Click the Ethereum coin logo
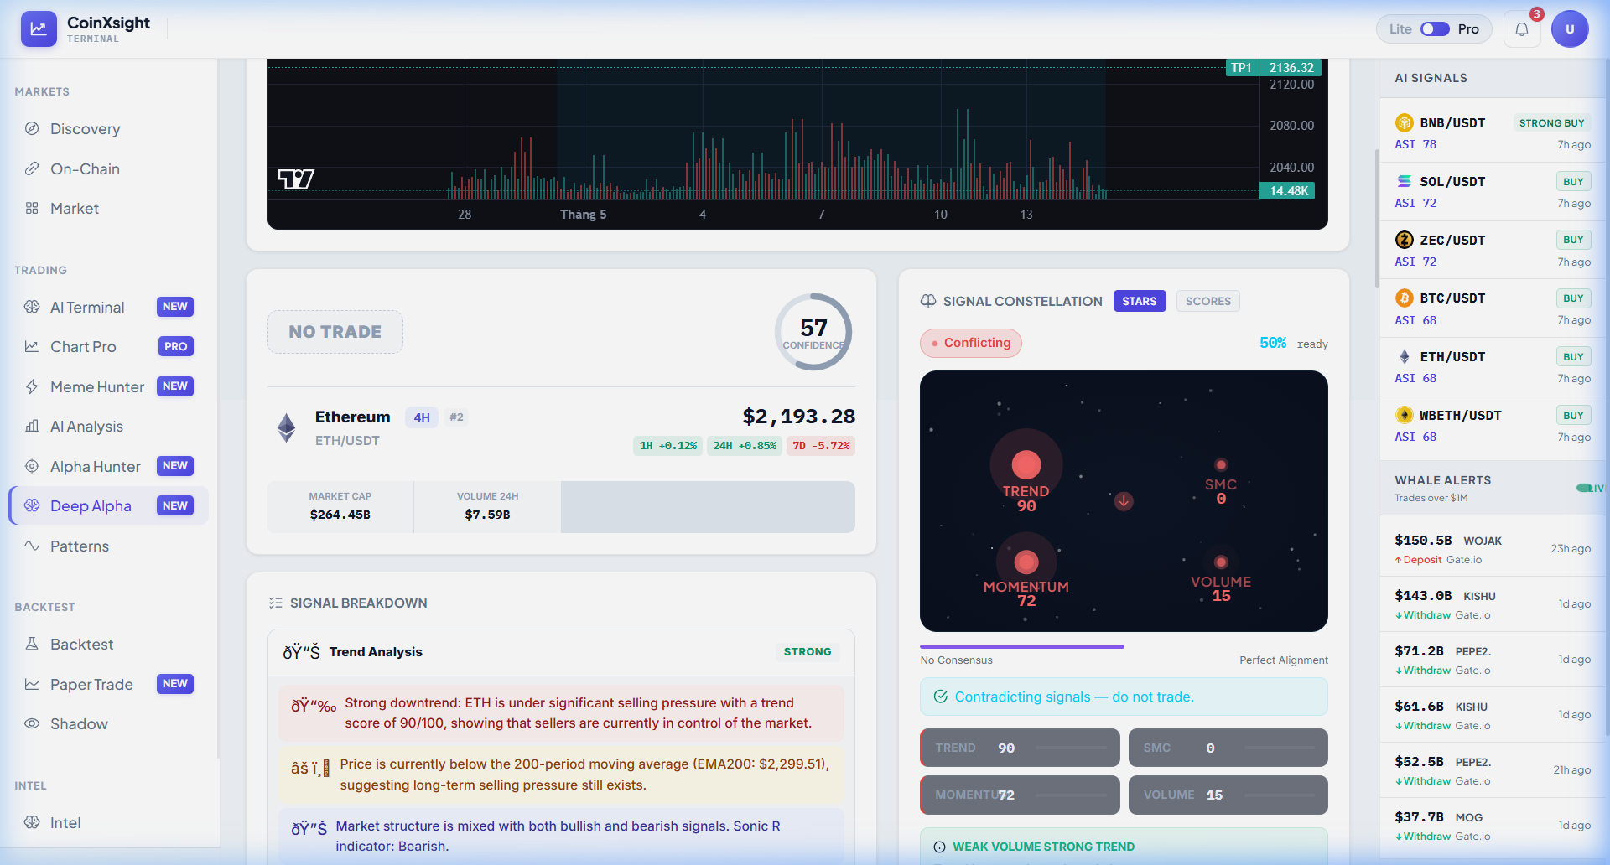Image resolution: width=1610 pixels, height=865 pixels. click(x=287, y=427)
